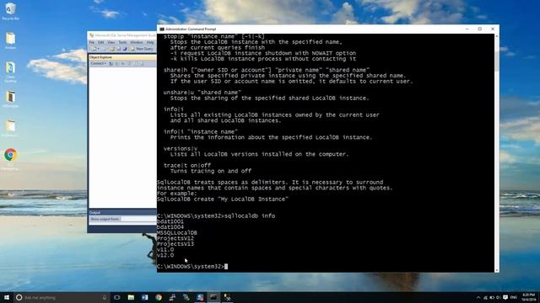Click the taskbar icon left of Management Studio
540x303 pixels.
(186, 297)
